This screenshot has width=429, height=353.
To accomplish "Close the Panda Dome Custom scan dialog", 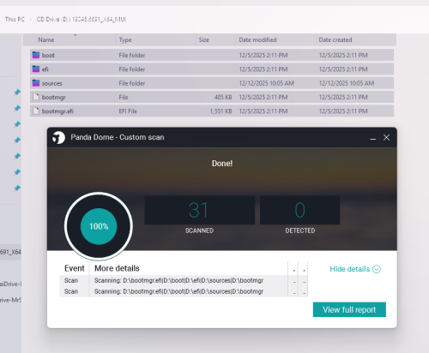I will click(x=386, y=137).
